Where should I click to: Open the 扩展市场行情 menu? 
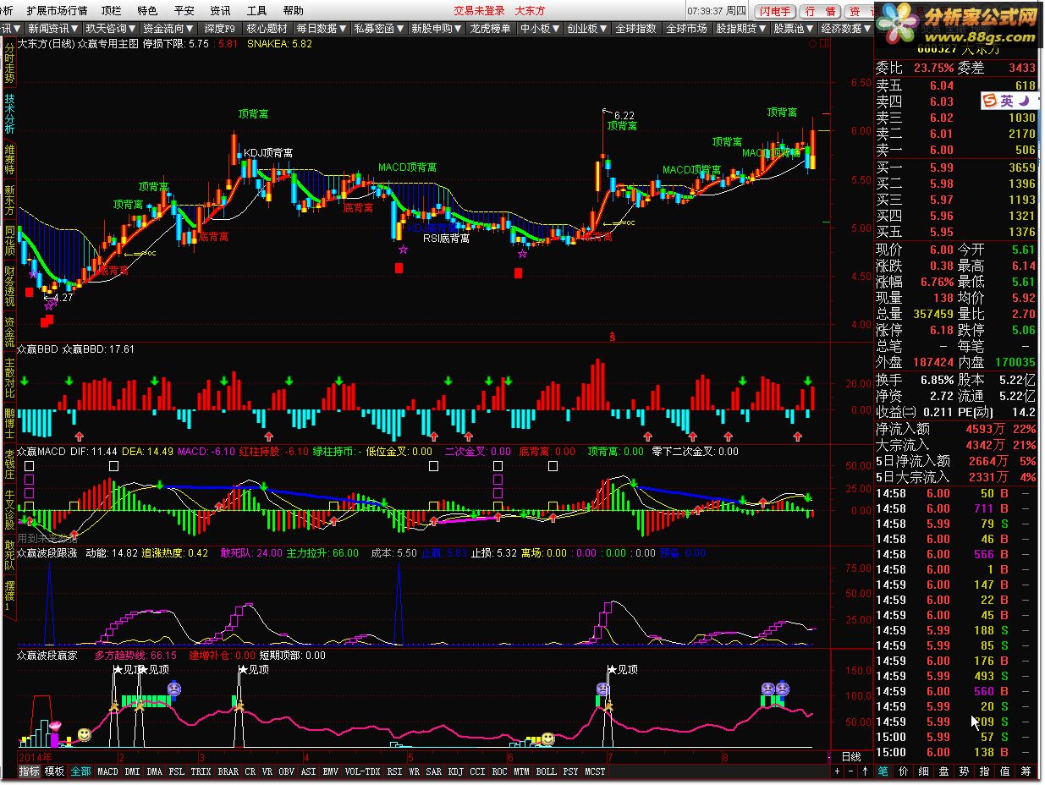57,10
